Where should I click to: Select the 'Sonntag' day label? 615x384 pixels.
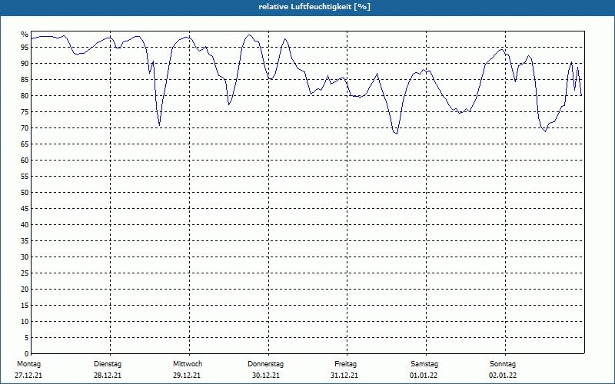(503, 364)
